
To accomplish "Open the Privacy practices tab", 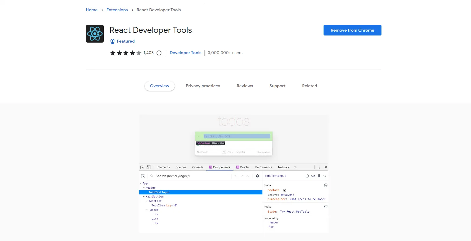I will click(x=203, y=86).
